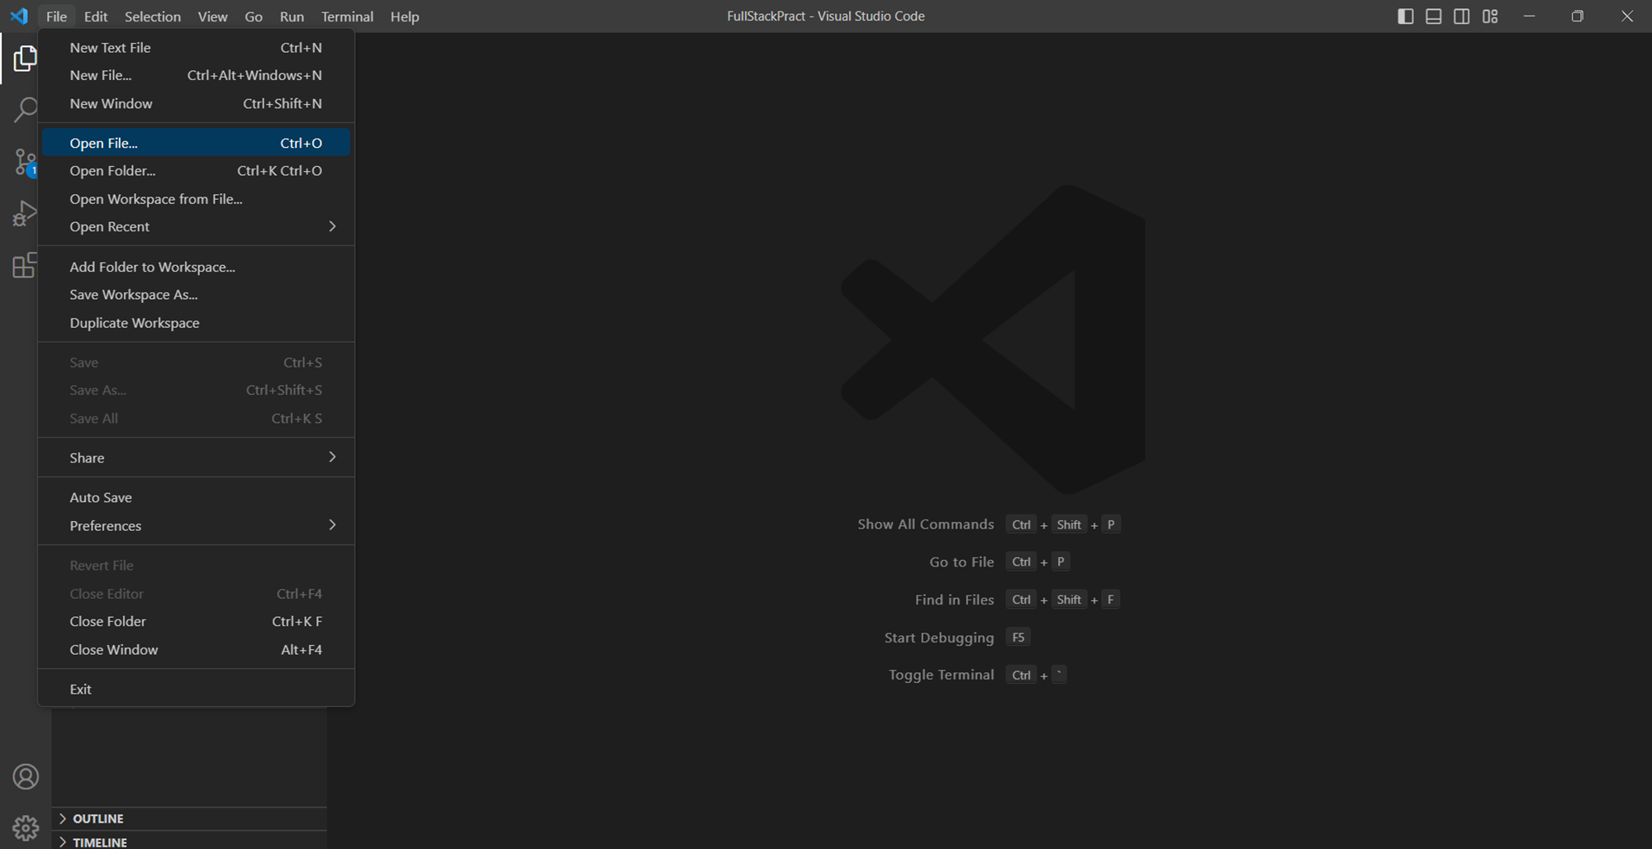
Task: Choose Open Folder... entry
Action: pos(196,171)
